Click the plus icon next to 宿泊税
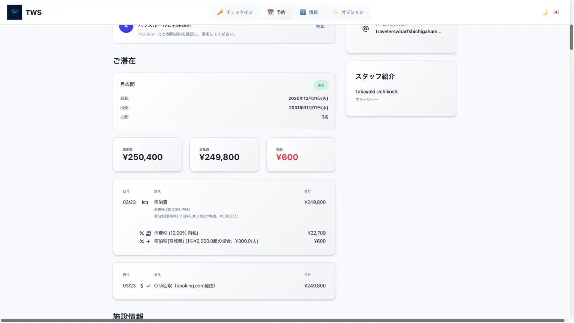This screenshot has width=574, height=323. tap(148, 242)
